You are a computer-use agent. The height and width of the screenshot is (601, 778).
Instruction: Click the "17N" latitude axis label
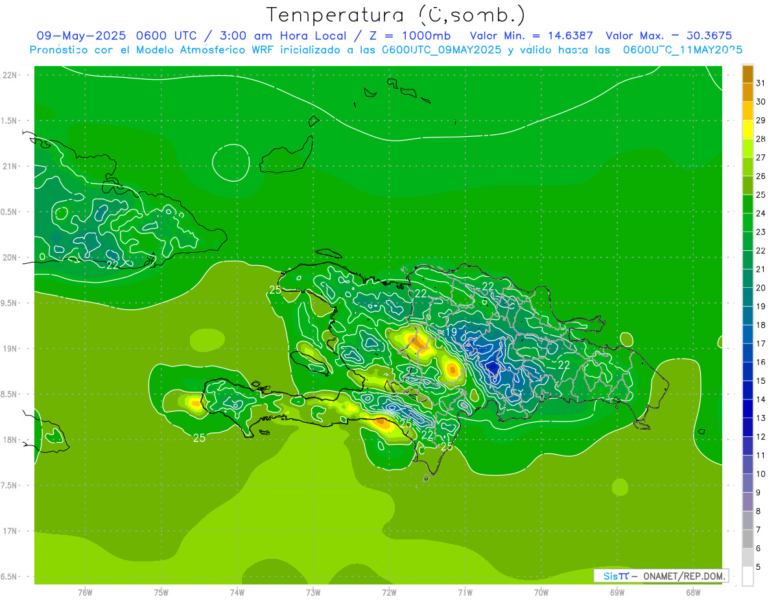click(x=11, y=531)
